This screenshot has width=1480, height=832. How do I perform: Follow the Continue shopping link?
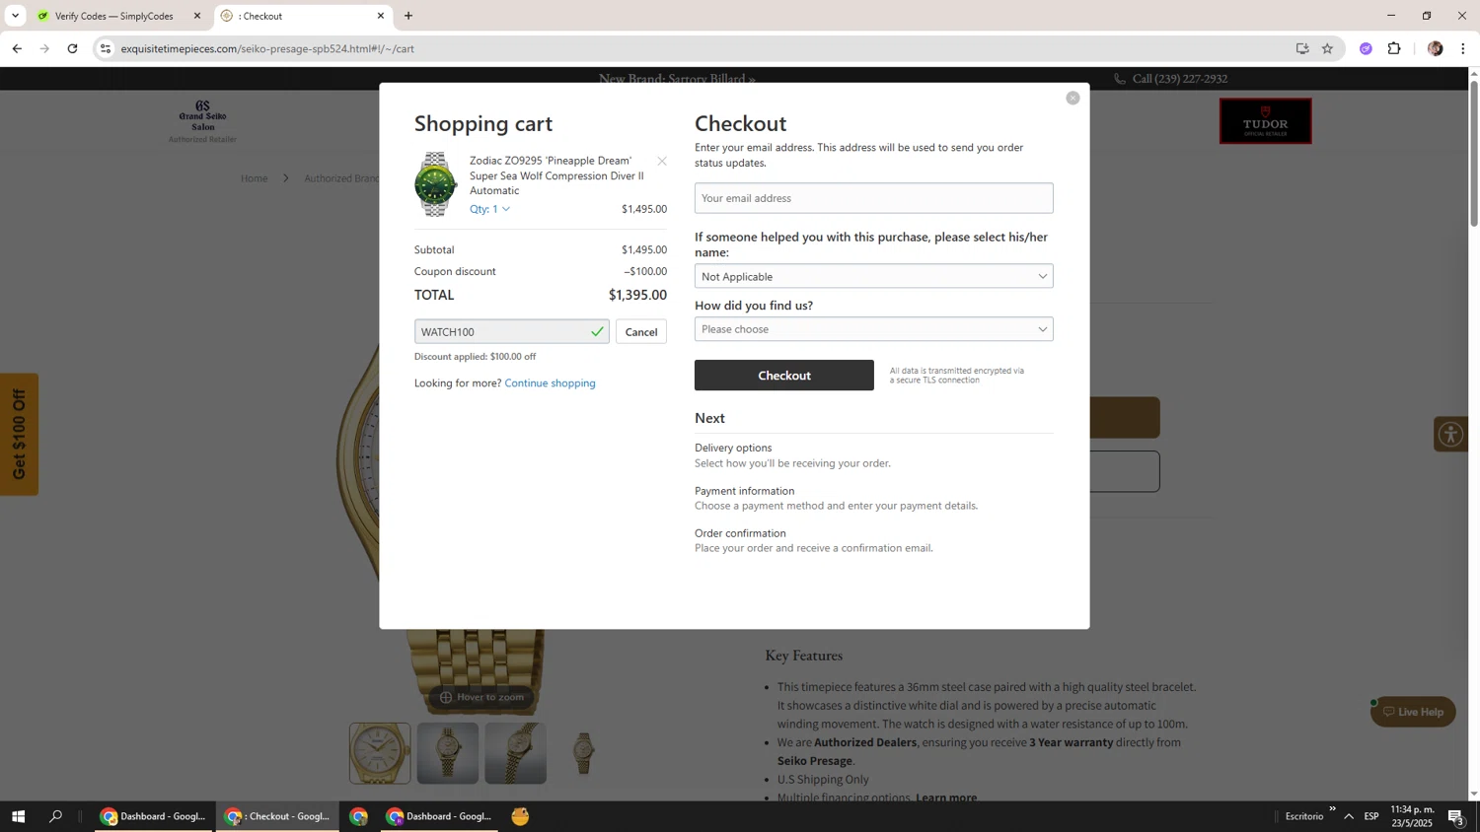click(550, 383)
